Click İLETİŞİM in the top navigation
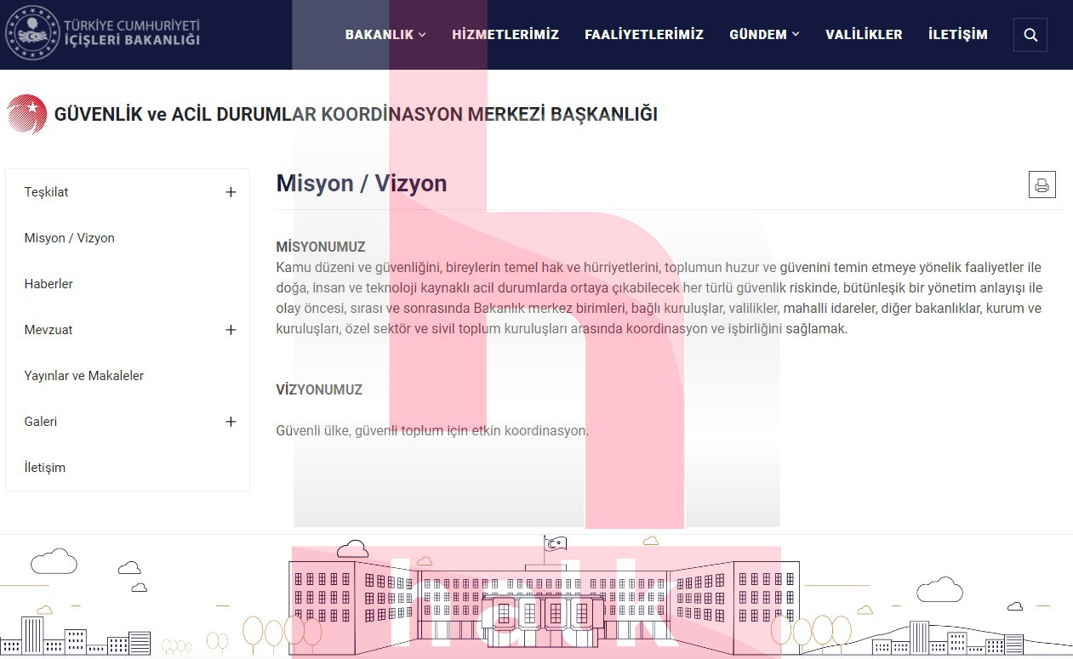Viewport: 1073px width, 659px height. (958, 35)
